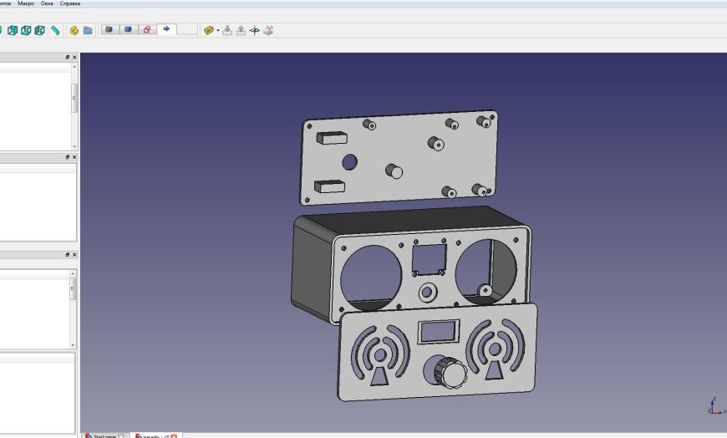The height and width of the screenshot is (438, 727).
Task: Select the front faceplate with antenna cutouts
Action: click(436, 352)
